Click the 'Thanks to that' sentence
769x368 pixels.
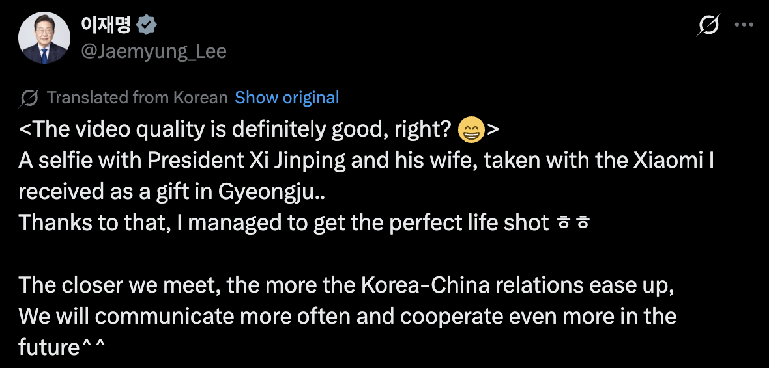pos(283,223)
